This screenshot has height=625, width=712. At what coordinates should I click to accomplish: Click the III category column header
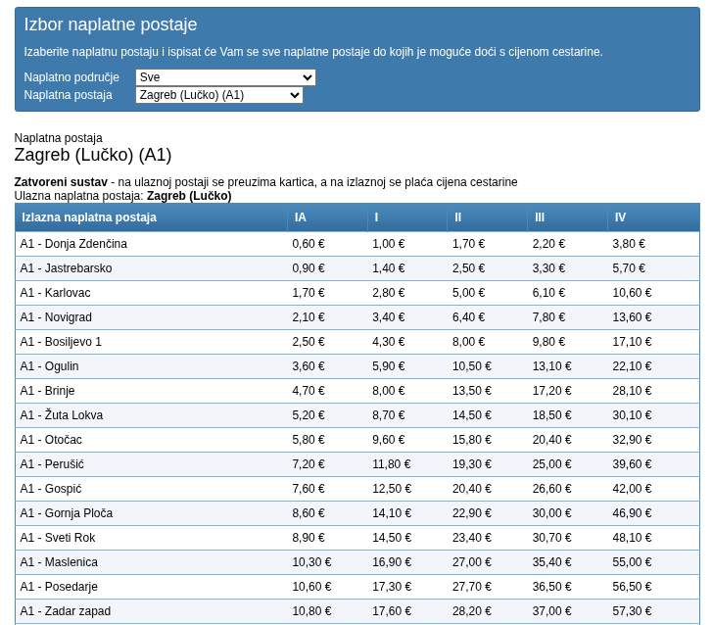point(540,217)
